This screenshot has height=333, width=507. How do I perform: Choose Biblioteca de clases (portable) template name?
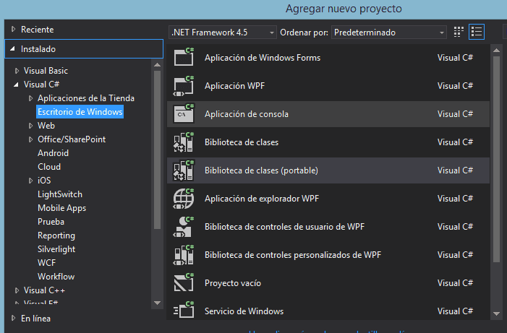click(261, 170)
